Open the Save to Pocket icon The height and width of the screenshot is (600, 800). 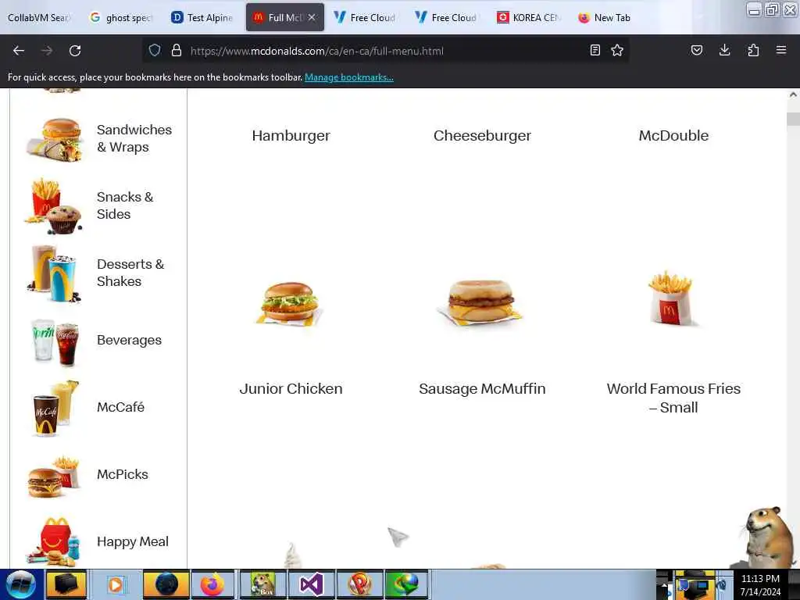tap(696, 50)
